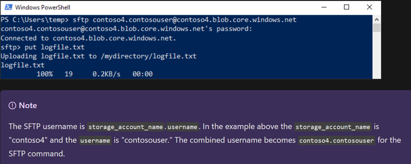Click the '00:00' elapsed time value

click(x=143, y=74)
